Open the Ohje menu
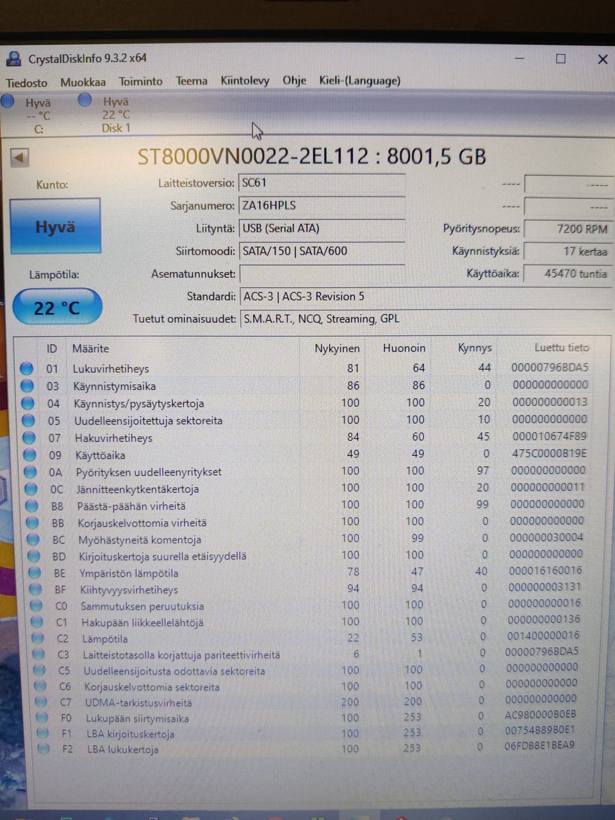The image size is (615, 820). (294, 80)
